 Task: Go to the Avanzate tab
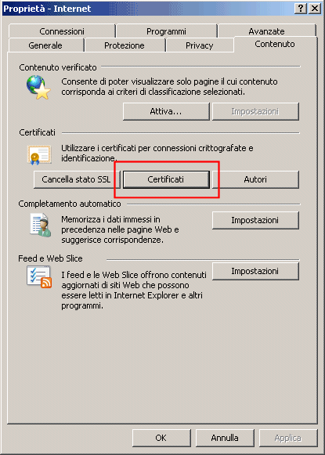(x=266, y=31)
